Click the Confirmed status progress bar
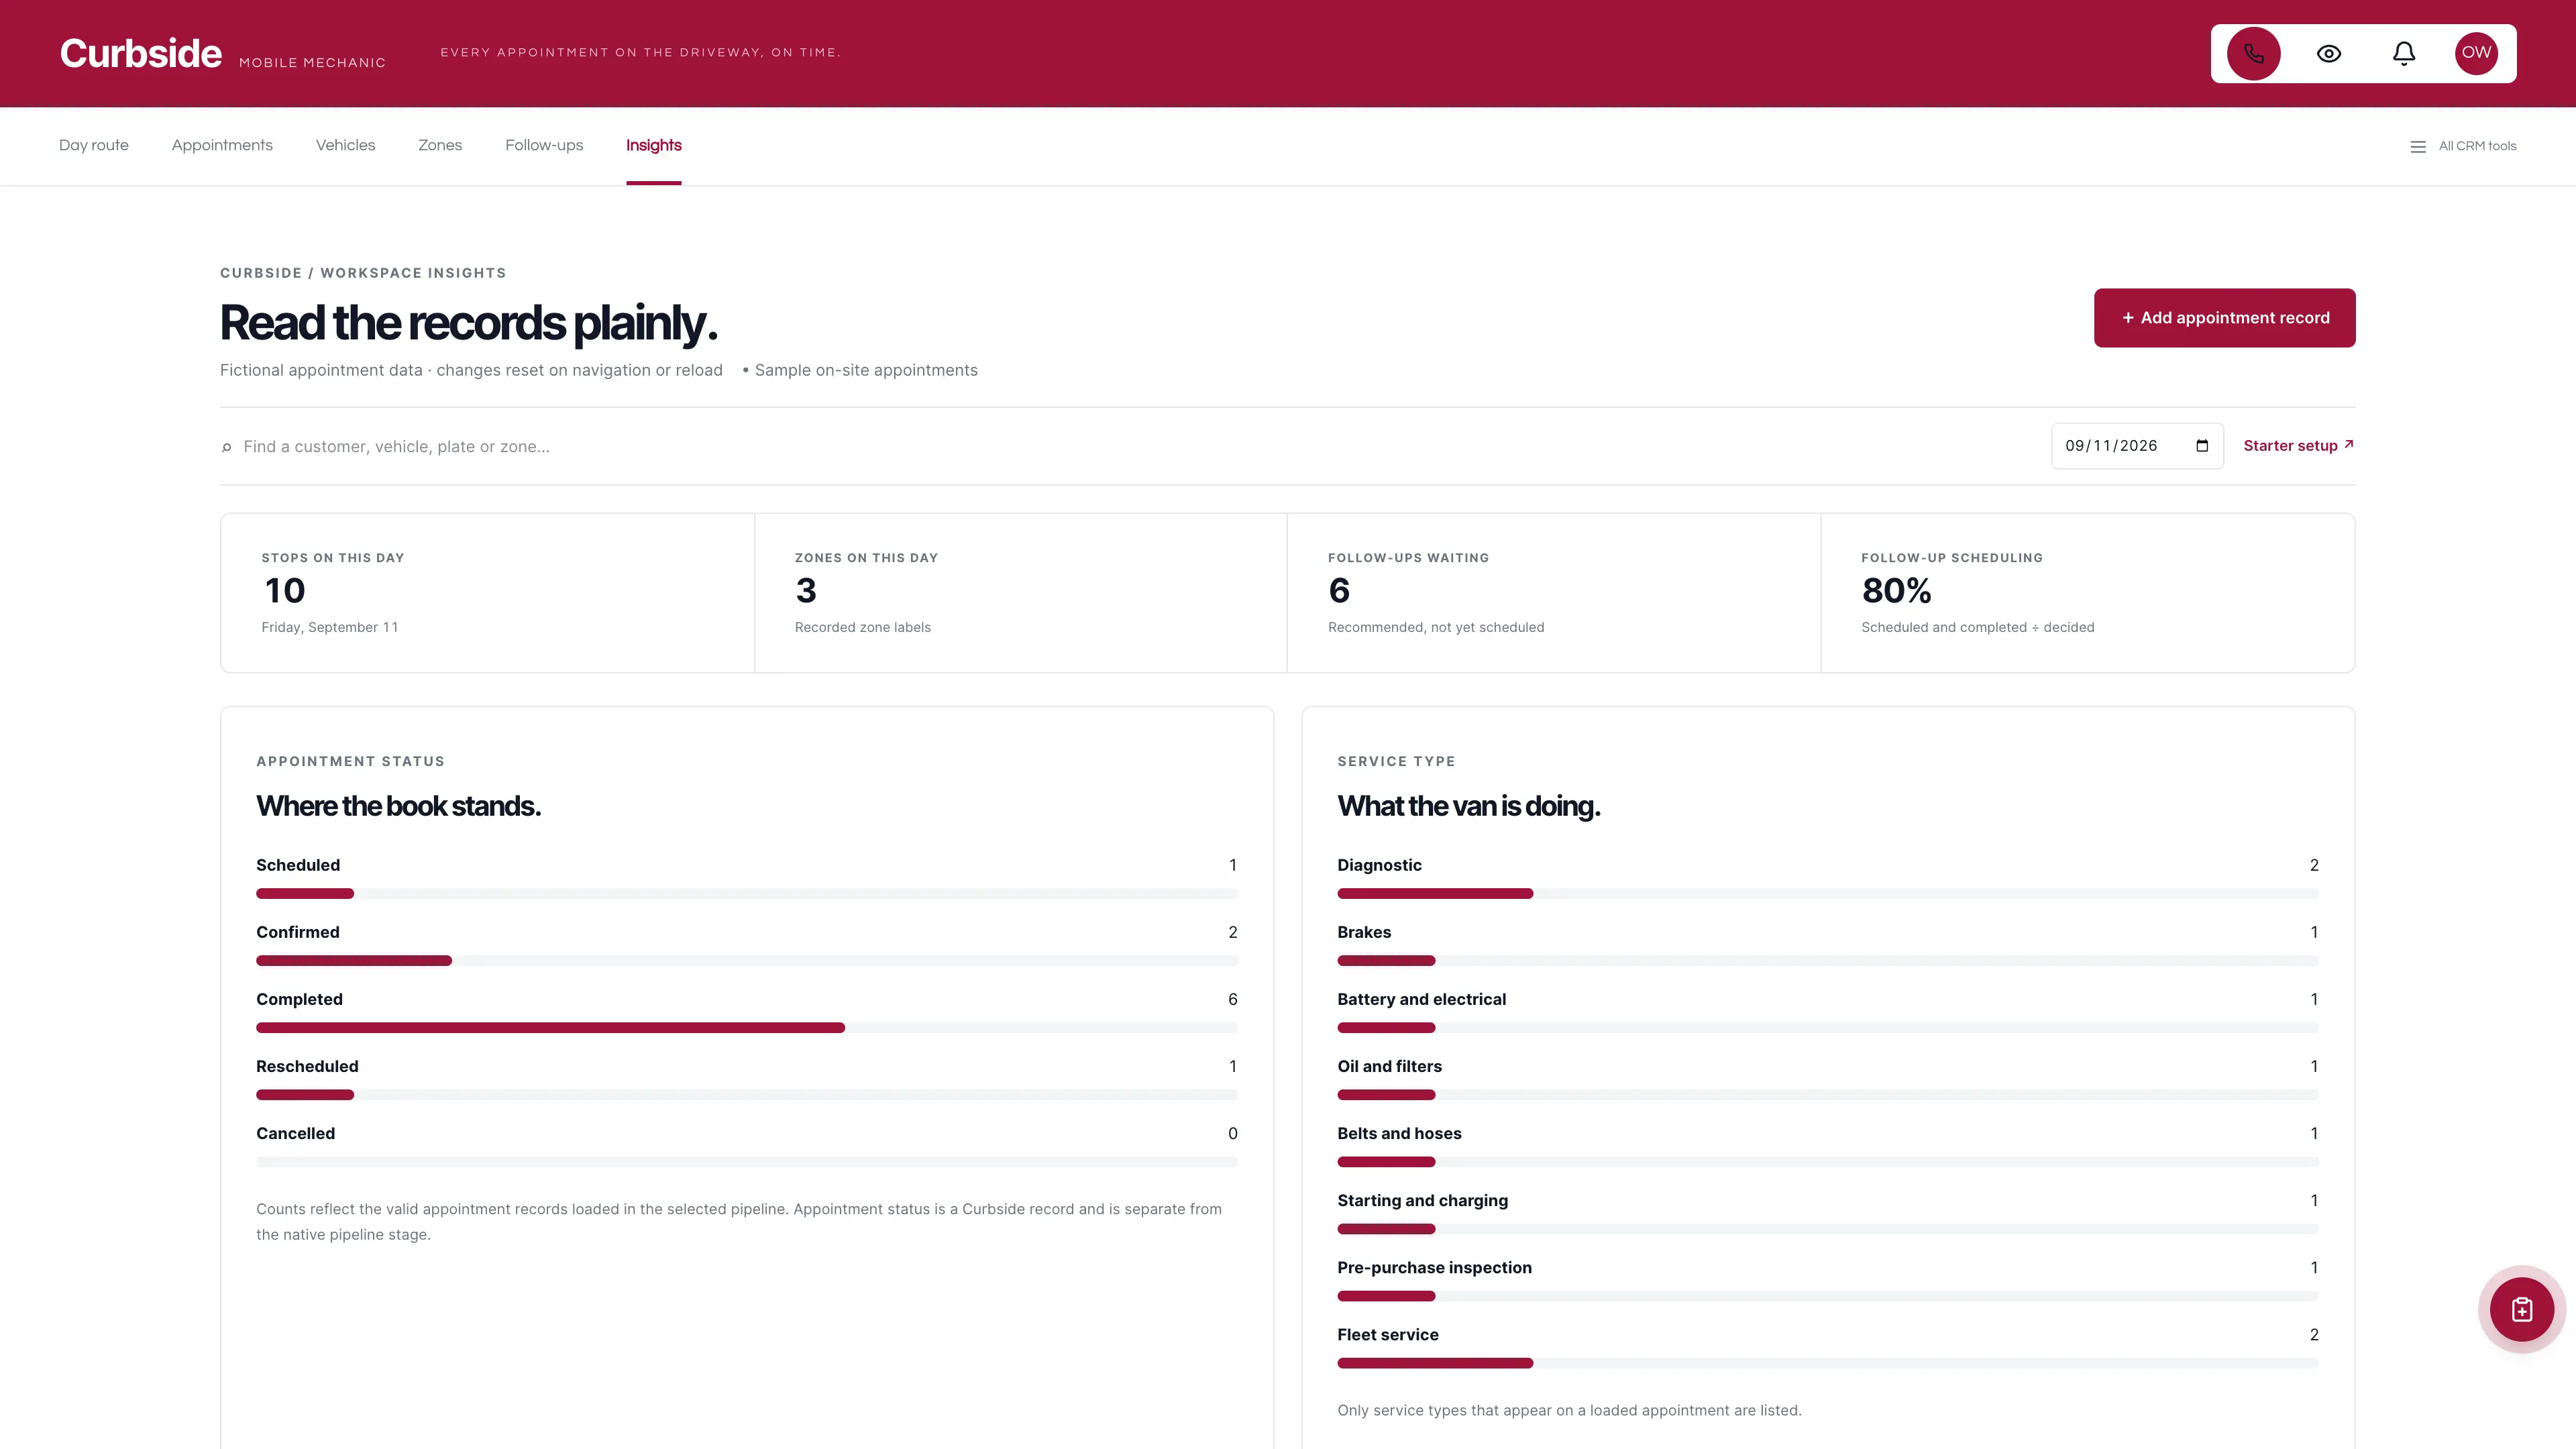2576x1449 pixels. pyautogui.click(x=747, y=961)
